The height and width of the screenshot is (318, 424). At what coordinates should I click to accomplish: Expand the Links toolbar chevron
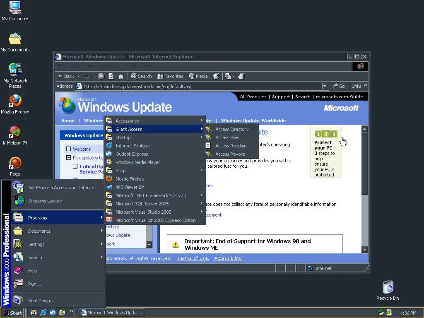[x=366, y=85]
